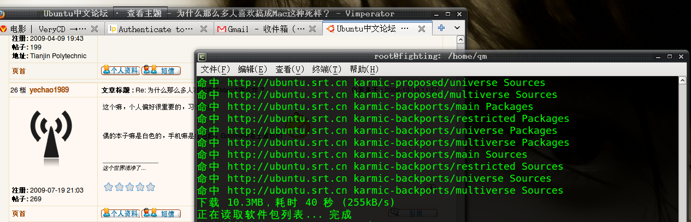Minimize the Vimperator browser window

coord(435,14)
